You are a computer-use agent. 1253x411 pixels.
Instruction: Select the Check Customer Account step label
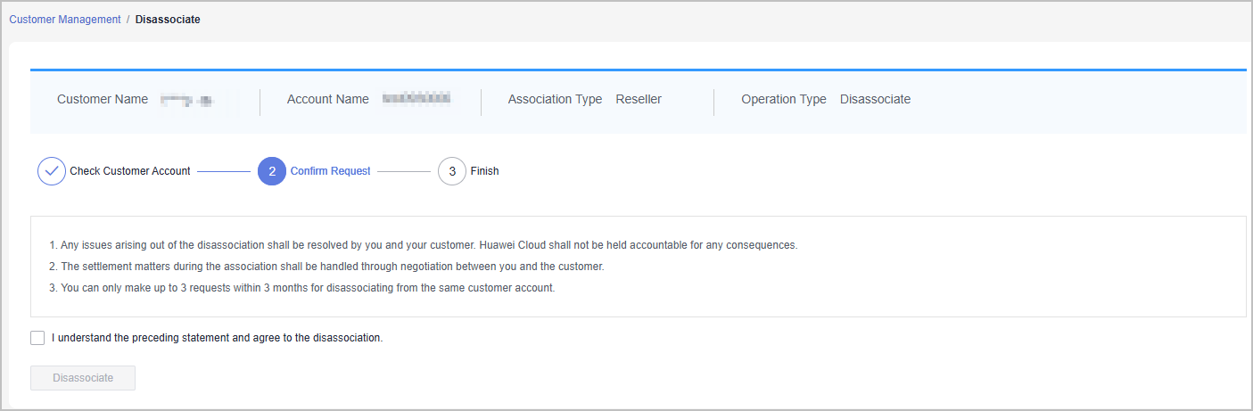130,171
